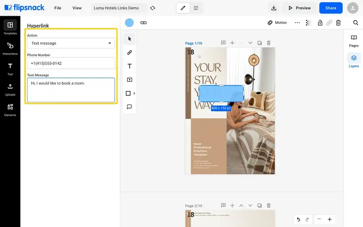Open the Layers panel
The image size is (363, 227).
pos(354,61)
